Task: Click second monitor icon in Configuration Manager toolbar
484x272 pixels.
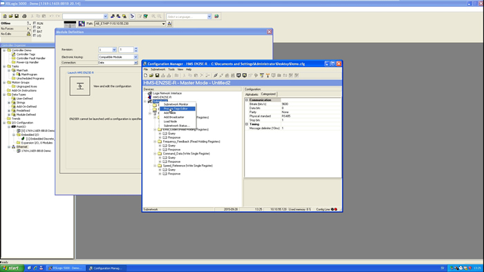Action: (245, 75)
